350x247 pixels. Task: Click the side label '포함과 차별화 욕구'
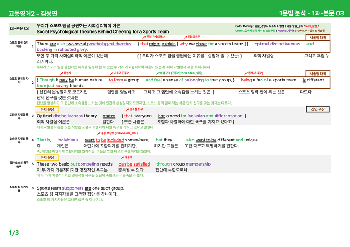(19, 116)
